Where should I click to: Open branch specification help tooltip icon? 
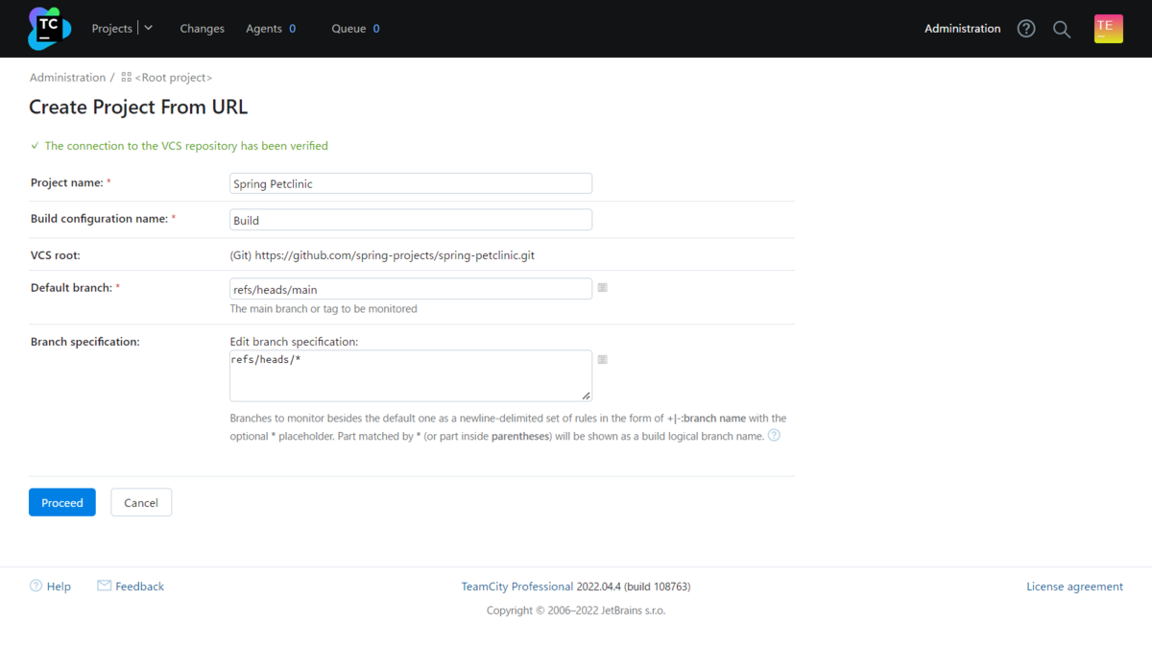[774, 436]
